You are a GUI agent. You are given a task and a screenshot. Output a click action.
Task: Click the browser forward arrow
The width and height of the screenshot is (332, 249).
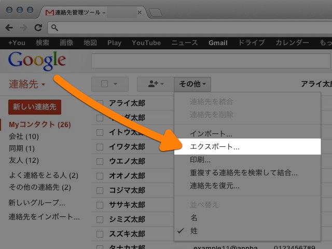point(24,27)
